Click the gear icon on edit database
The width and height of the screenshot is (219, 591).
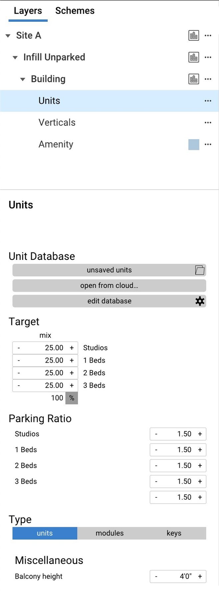coord(200,301)
